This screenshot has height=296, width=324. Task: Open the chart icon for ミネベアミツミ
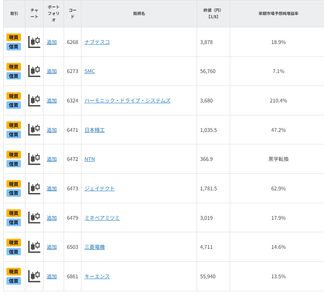tap(34, 218)
